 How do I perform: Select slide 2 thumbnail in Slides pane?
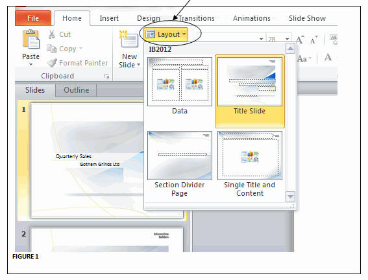point(107,240)
